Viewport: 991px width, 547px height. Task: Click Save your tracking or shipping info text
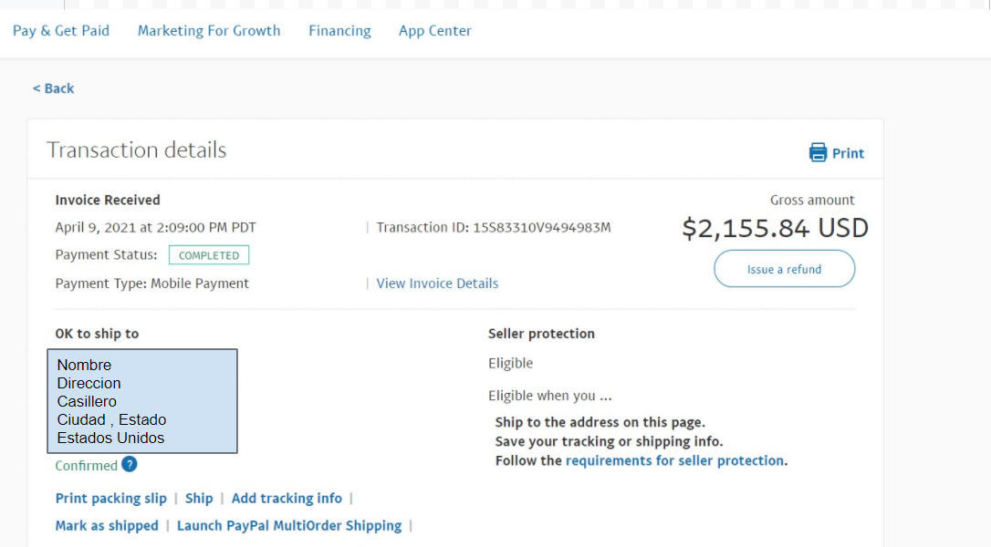coord(610,441)
